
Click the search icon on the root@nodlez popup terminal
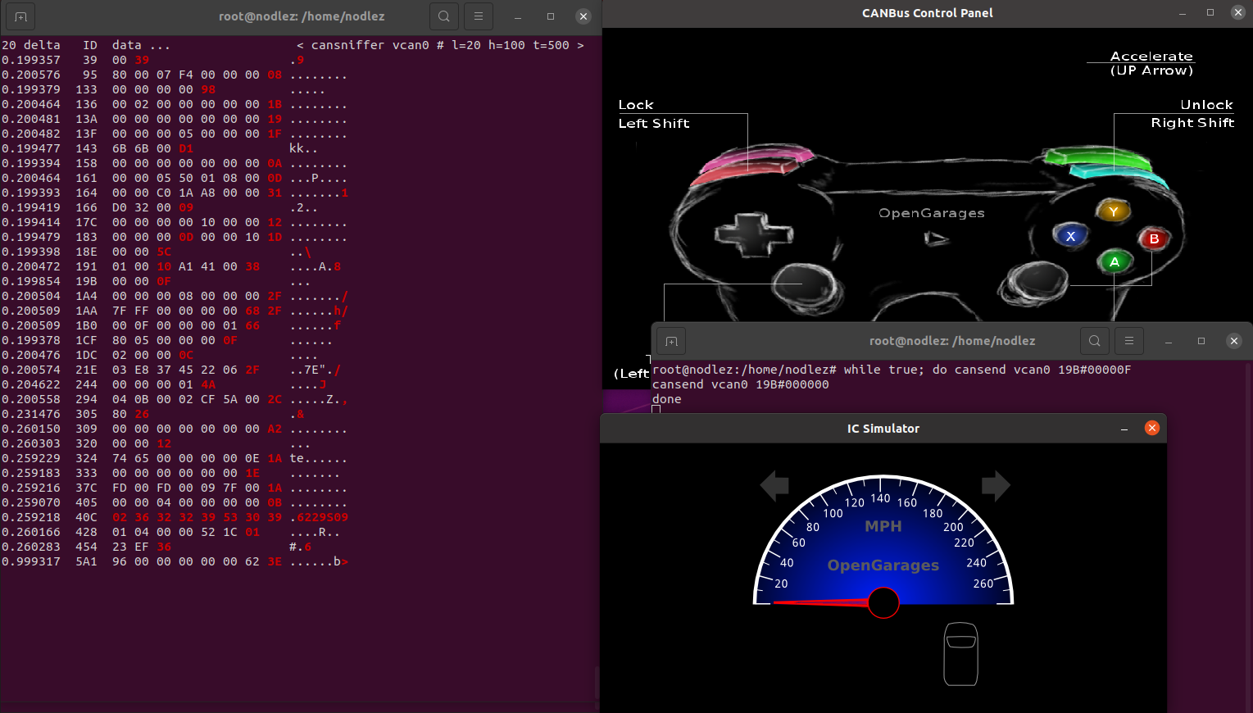click(x=1095, y=341)
